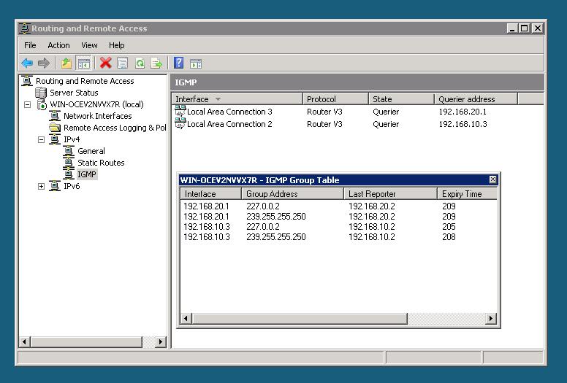Sort by the State column header
567x383 pixels.
(401, 99)
